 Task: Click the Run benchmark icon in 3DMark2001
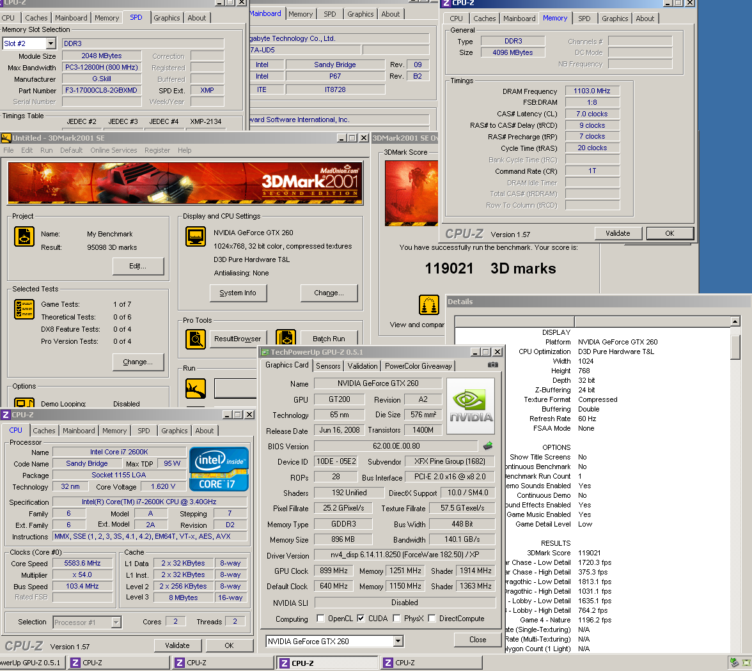196,389
